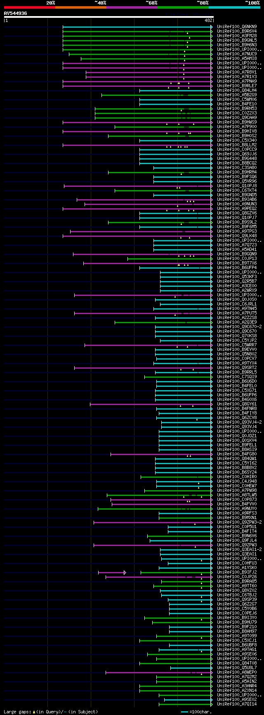Viewport: 264px width, 715px height.
Task: Select hit label UniRef100_Q8GY61
Action: [x=237, y=404]
